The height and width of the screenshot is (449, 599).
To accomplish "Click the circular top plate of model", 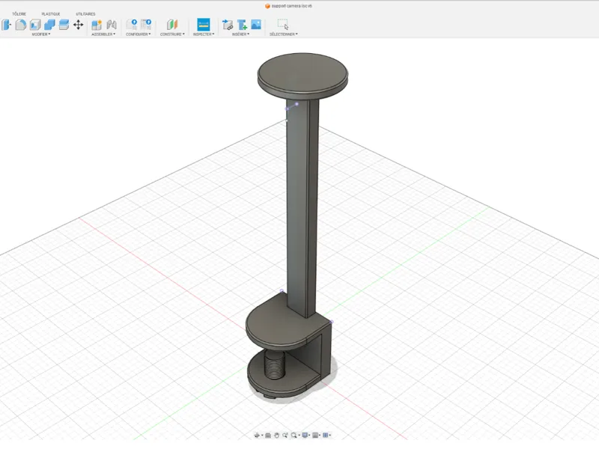I will [x=302, y=73].
